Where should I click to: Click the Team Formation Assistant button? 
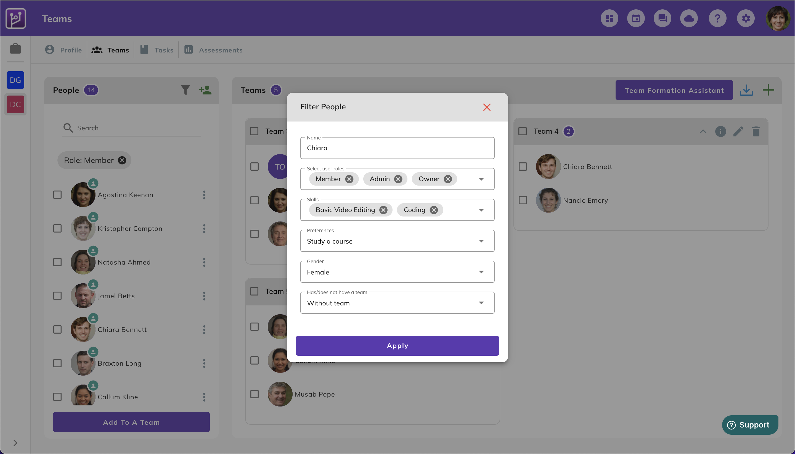click(x=674, y=89)
